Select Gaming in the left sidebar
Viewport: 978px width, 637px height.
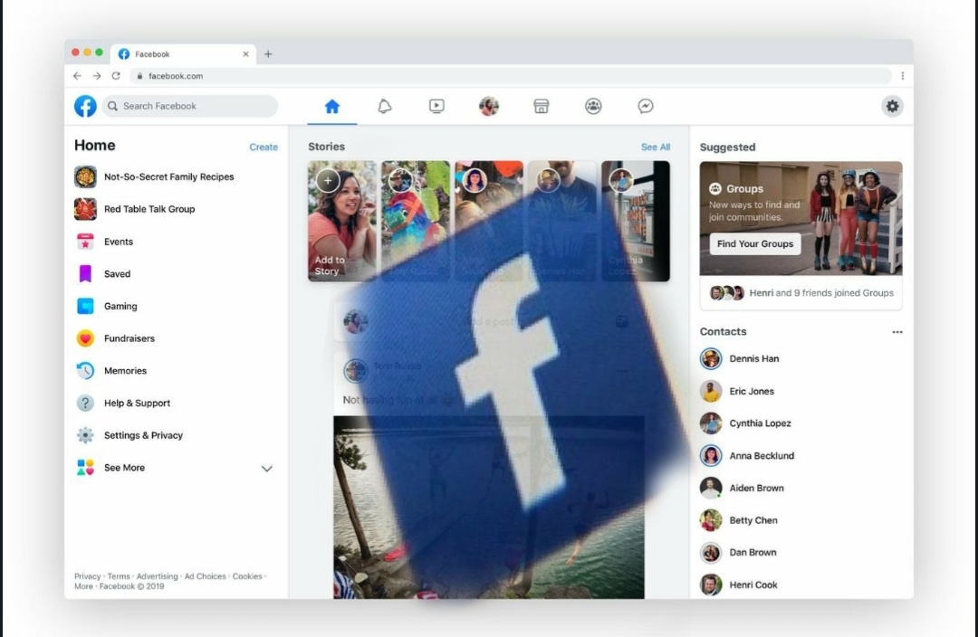click(x=120, y=307)
